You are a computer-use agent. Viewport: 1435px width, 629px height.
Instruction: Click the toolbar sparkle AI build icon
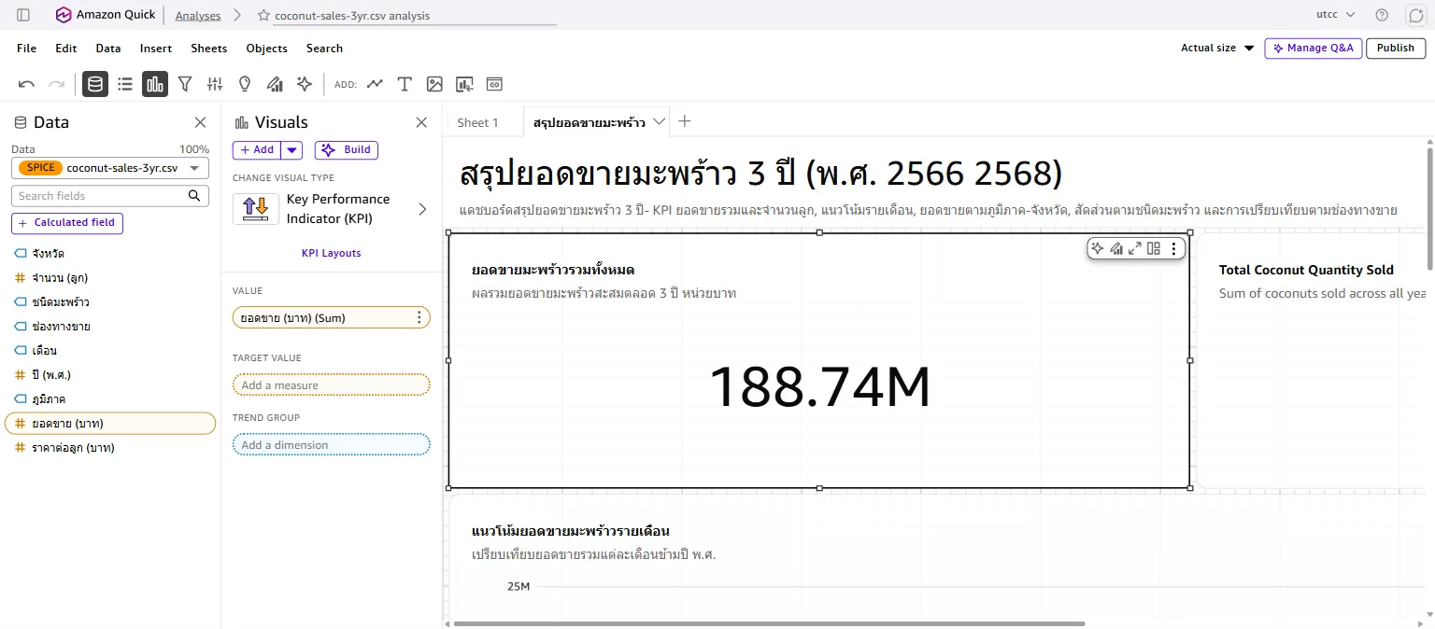coord(305,84)
